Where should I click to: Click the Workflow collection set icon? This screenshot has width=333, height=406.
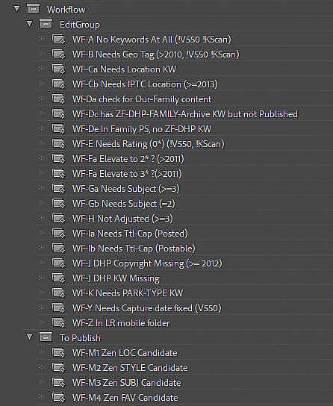pos(33,8)
